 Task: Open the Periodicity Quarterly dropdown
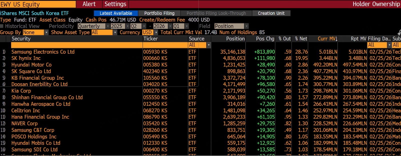[108, 26]
